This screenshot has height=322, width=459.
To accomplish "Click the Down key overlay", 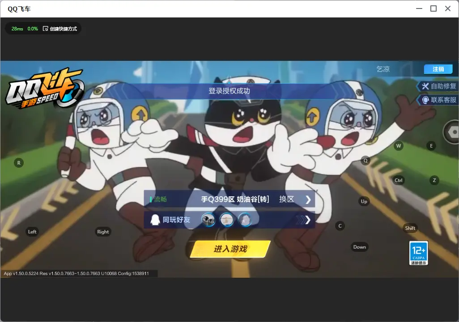I will [x=360, y=247].
